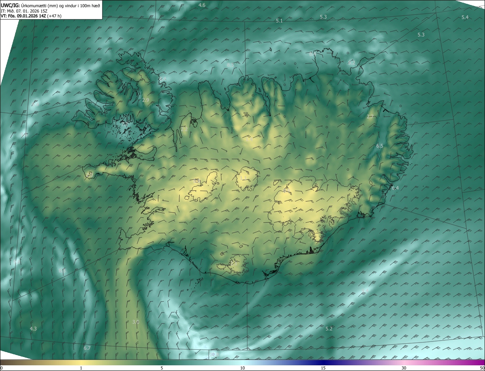Click the 3.0 value label
The image size is (485, 371).
136,322
